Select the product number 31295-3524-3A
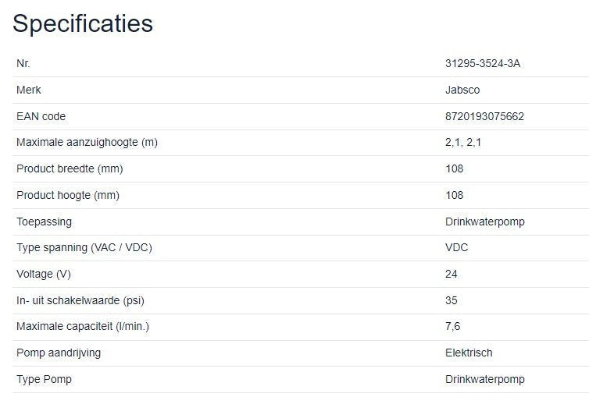589x397 pixels. click(482, 64)
